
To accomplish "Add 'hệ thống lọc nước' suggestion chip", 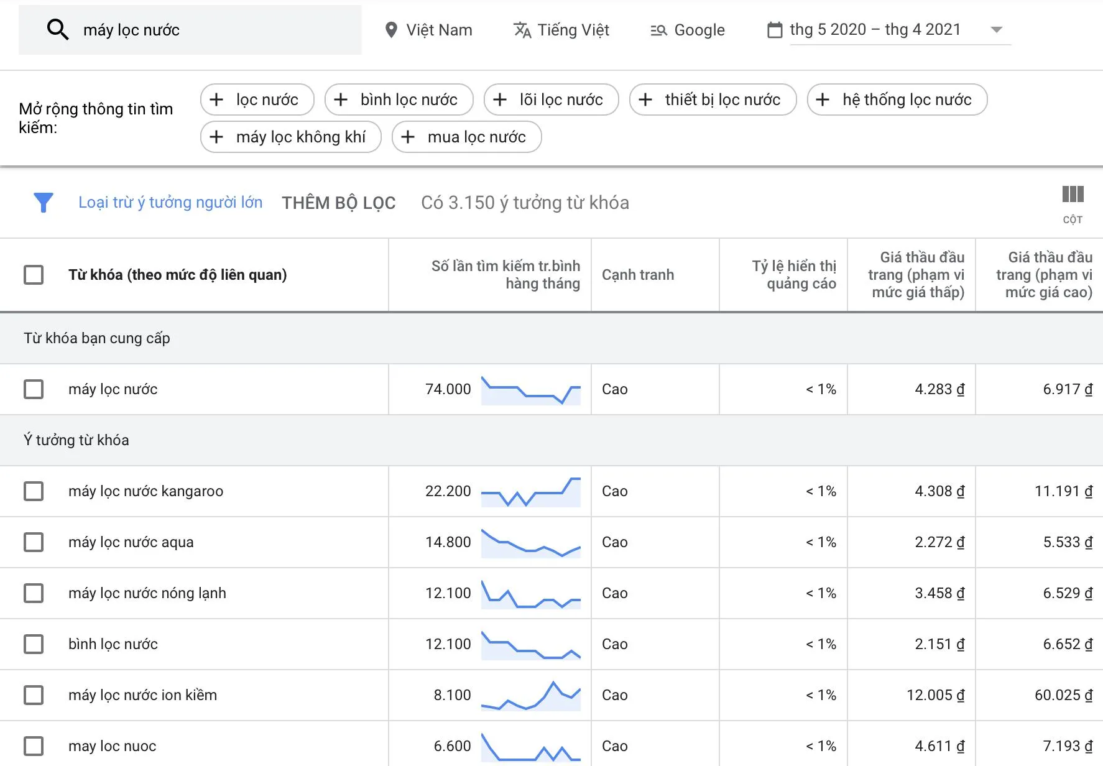I will pos(897,99).
